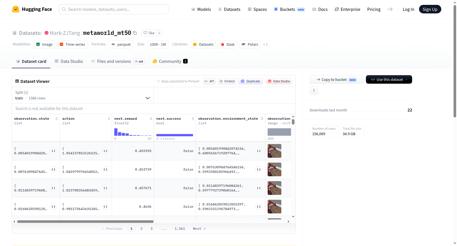The width and height of the screenshot is (457, 246).
Task: Click Copy to bucket button
Action: coord(336,79)
